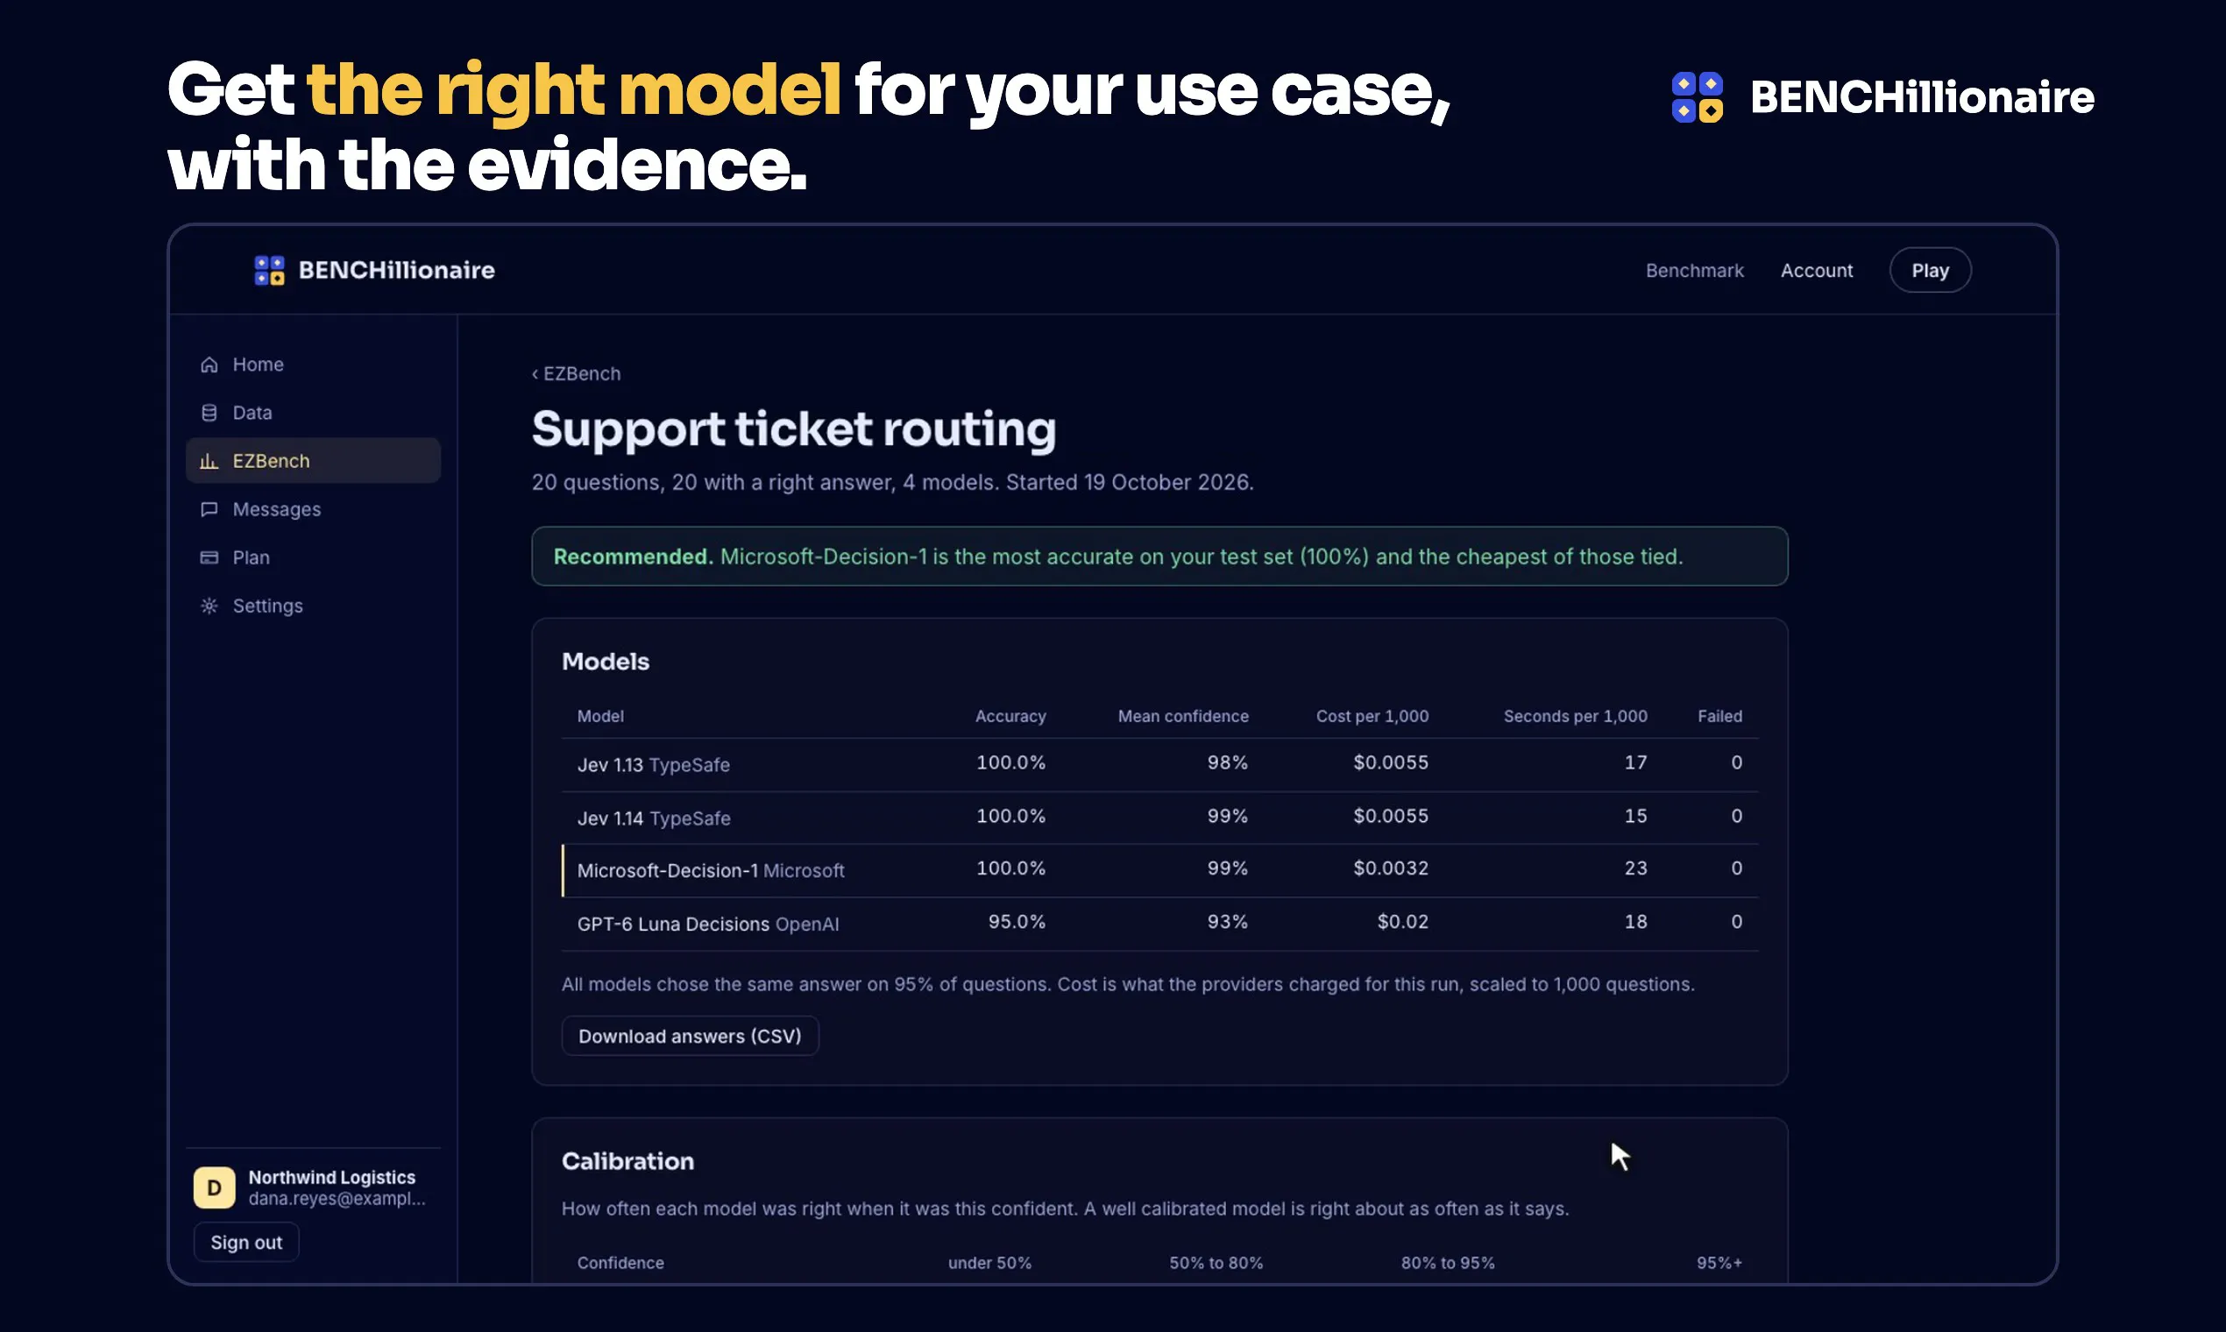
Task: Click the Support ticket routing heading
Action: [793, 429]
